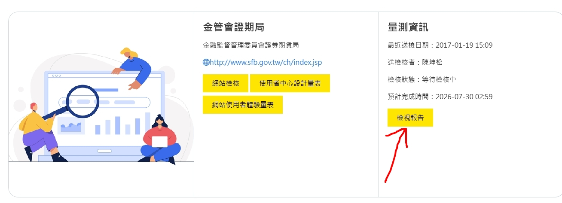This screenshot has height=203, width=562.
Task: Click the 預計完成時間 line
Action: tap(440, 97)
